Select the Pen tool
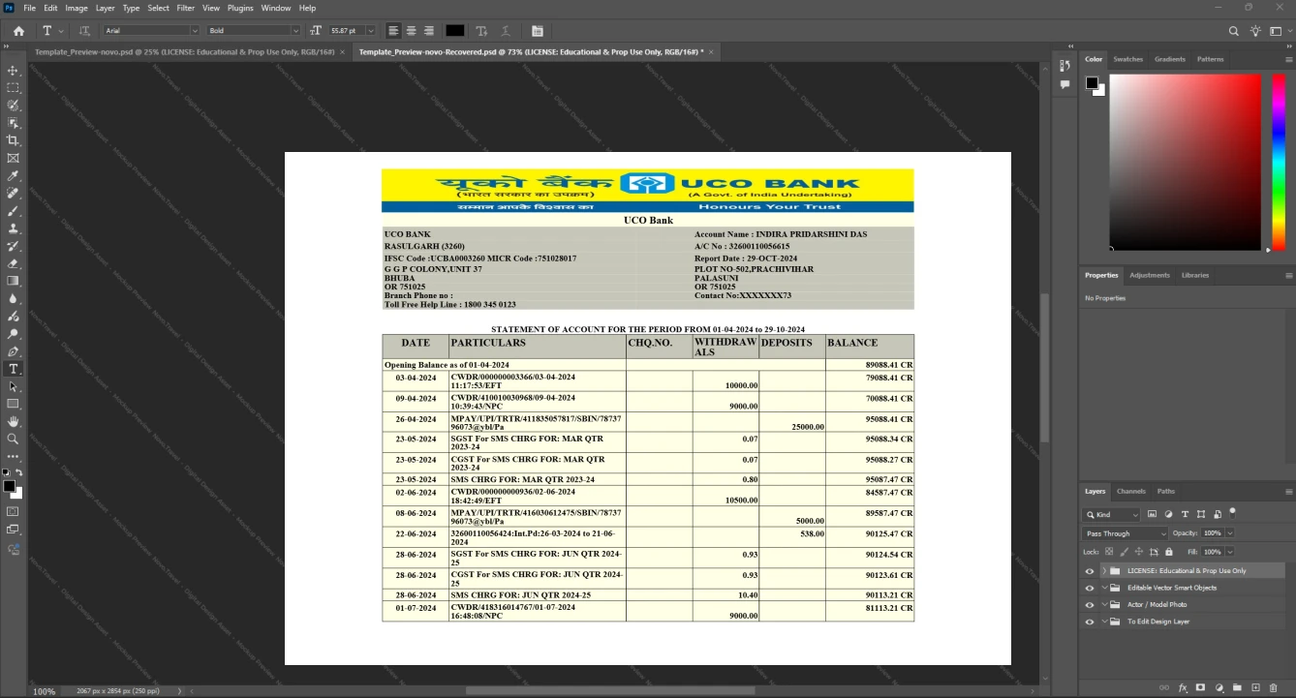 (x=13, y=351)
